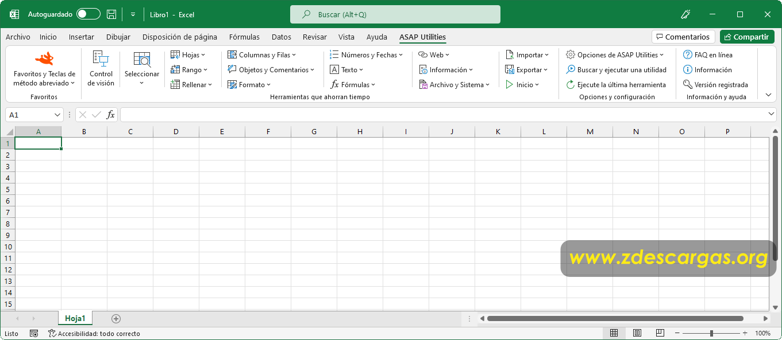Open the Información utilities dropdown
Viewport: 782px width, 340px height.
click(x=445, y=70)
